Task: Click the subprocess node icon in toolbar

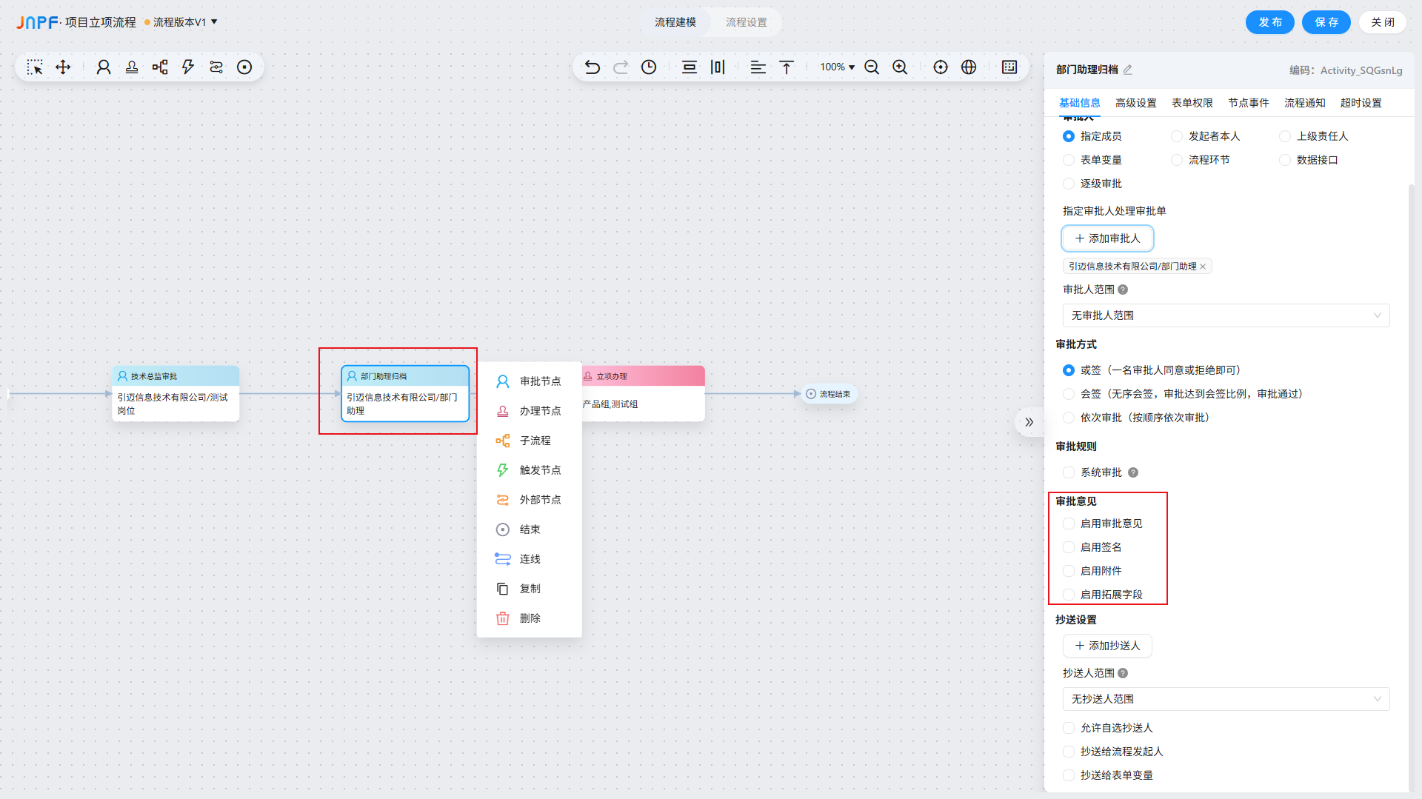Action: (x=160, y=67)
